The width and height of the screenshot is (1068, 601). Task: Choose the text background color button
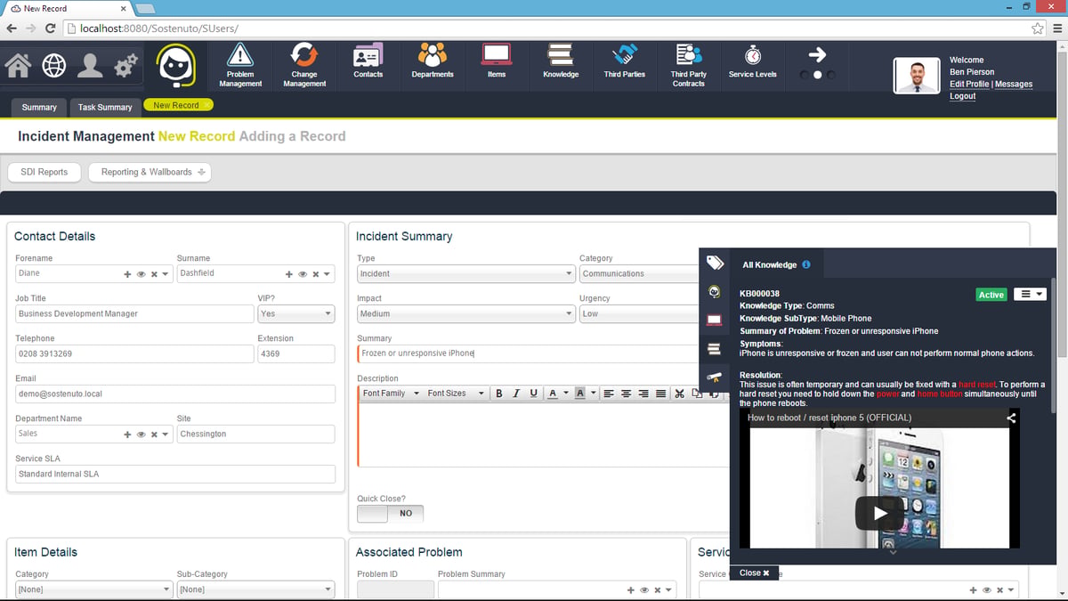579,394
